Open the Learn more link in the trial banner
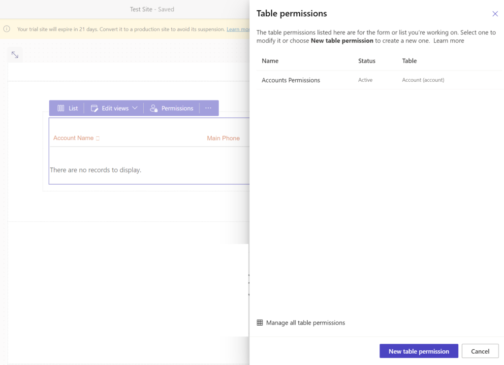 click(x=238, y=29)
